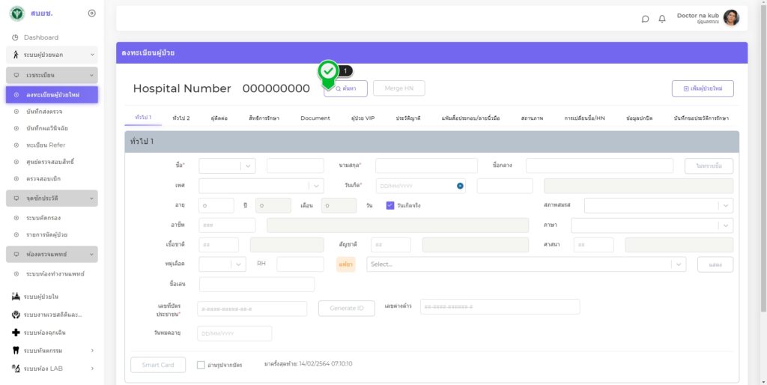Open the notifications bell
Viewport: 767px width, 385px height.
point(662,19)
